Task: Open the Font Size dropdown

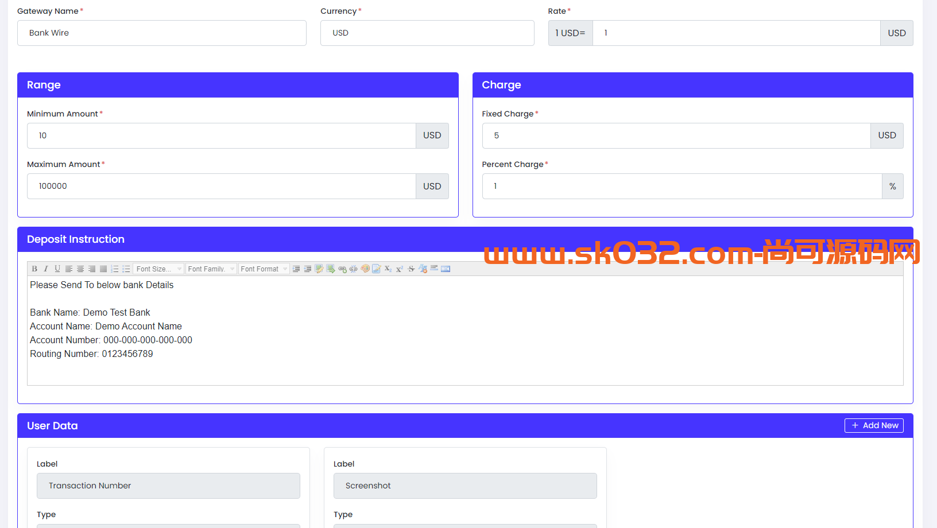Action: point(159,269)
